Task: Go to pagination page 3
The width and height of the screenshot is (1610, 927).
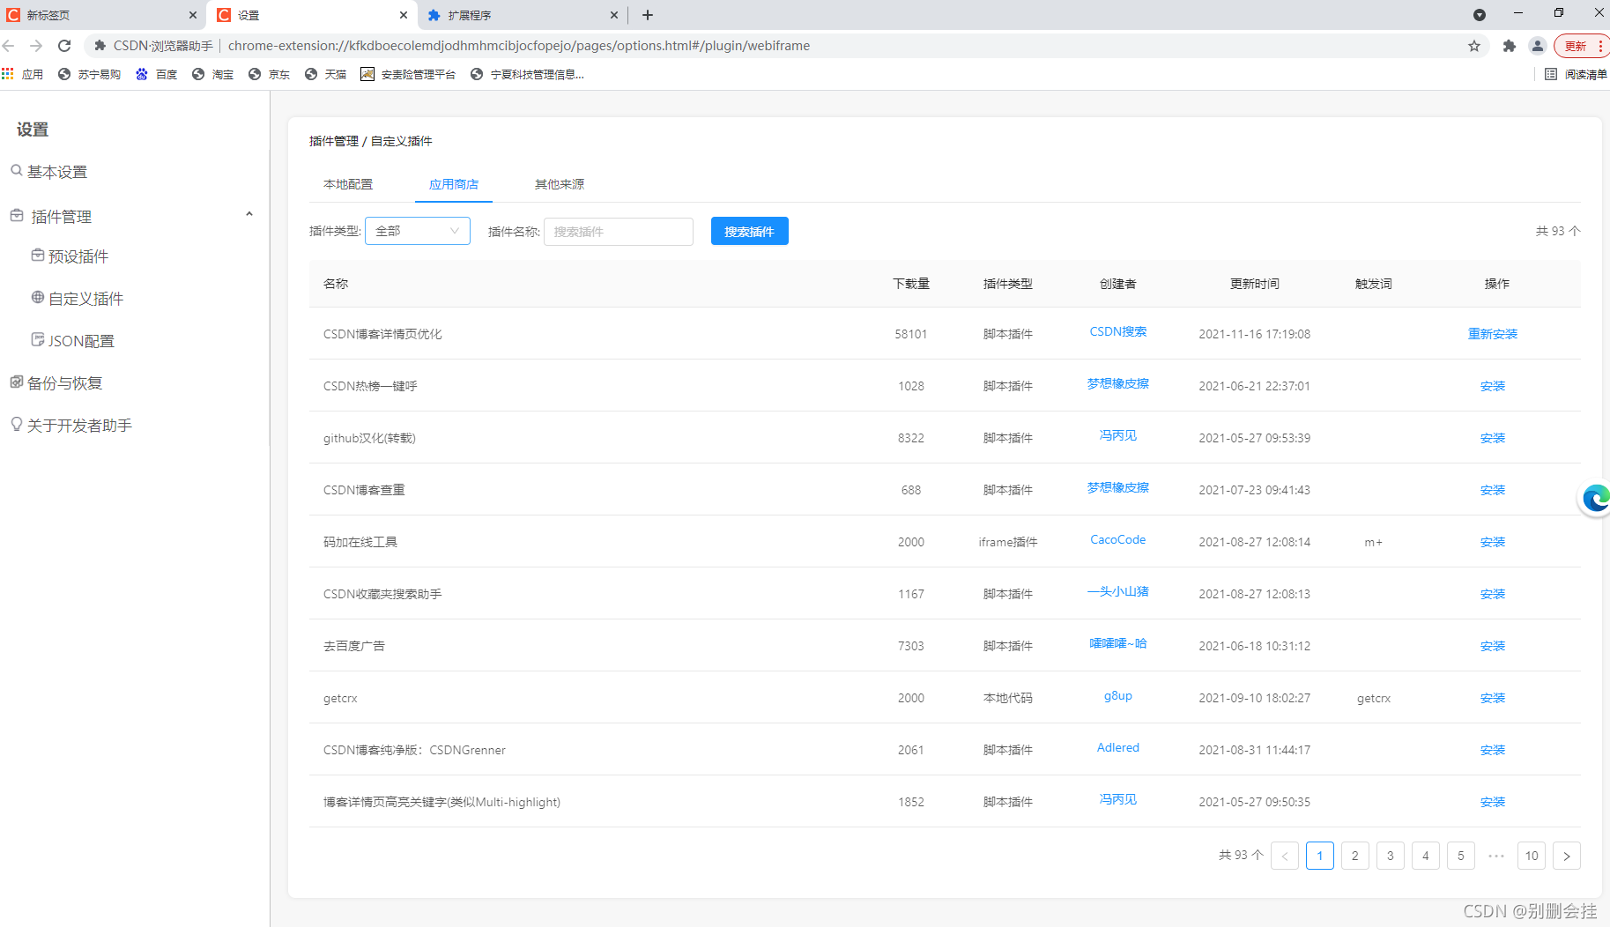Action: tap(1391, 856)
